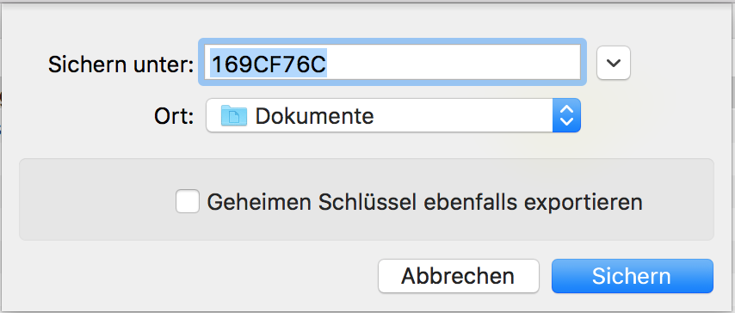Click the 'Geheimen Schlüssel ebenfalls exportieren' label
The width and height of the screenshot is (735, 313).
pyautogui.click(x=424, y=202)
